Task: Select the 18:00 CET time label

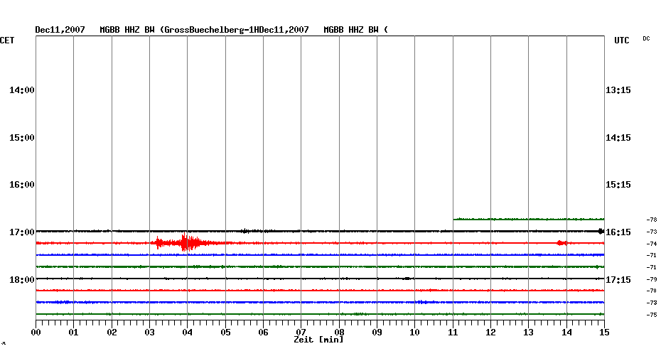Action: tap(22, 280)
